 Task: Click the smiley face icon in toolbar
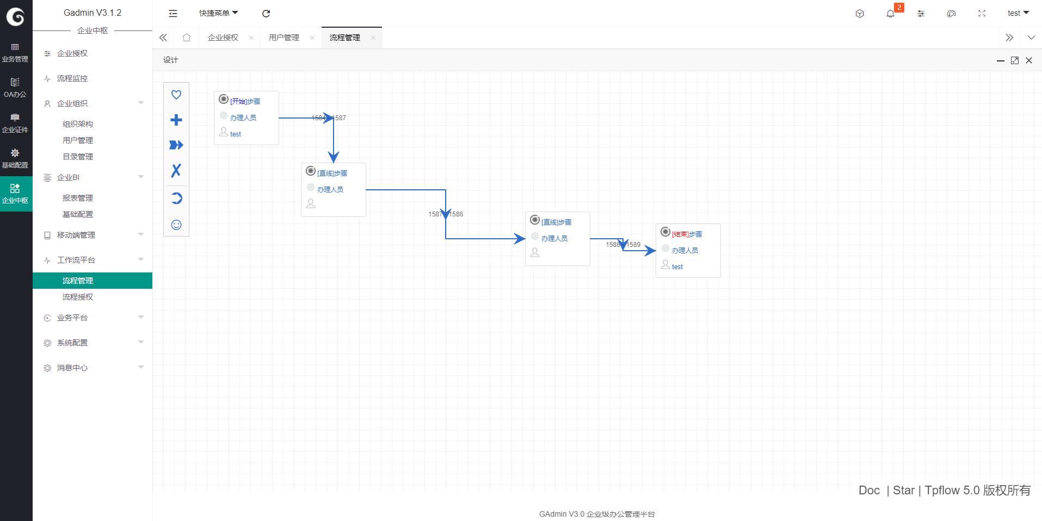click(176, 225)
